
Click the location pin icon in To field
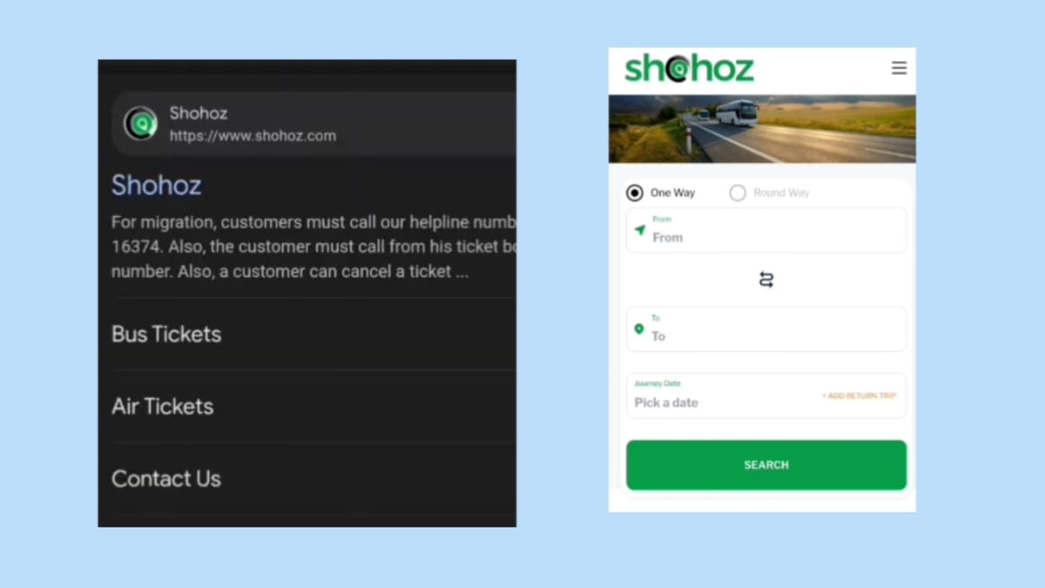pyautogui.click(x=639, y=329)
